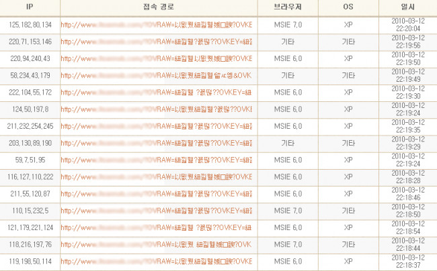
Task: Select the IP cell 222.104.55.172
Action: coord(30,93)
